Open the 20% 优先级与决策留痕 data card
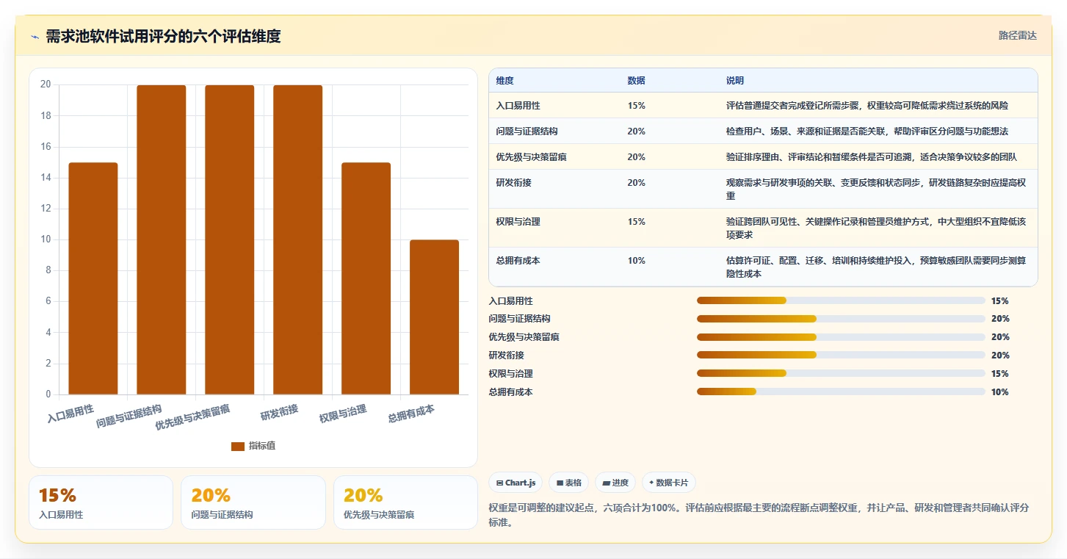This screenshot has height=559, width=1067. point(405,502)
